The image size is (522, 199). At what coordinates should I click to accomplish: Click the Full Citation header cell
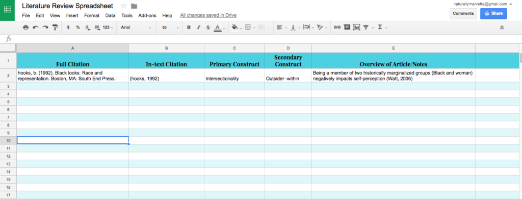[x=72, y=61]
